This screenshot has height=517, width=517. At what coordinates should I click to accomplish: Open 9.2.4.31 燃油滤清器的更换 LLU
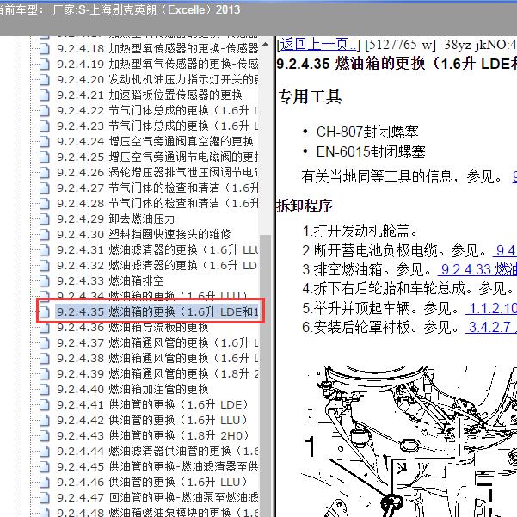157,250
